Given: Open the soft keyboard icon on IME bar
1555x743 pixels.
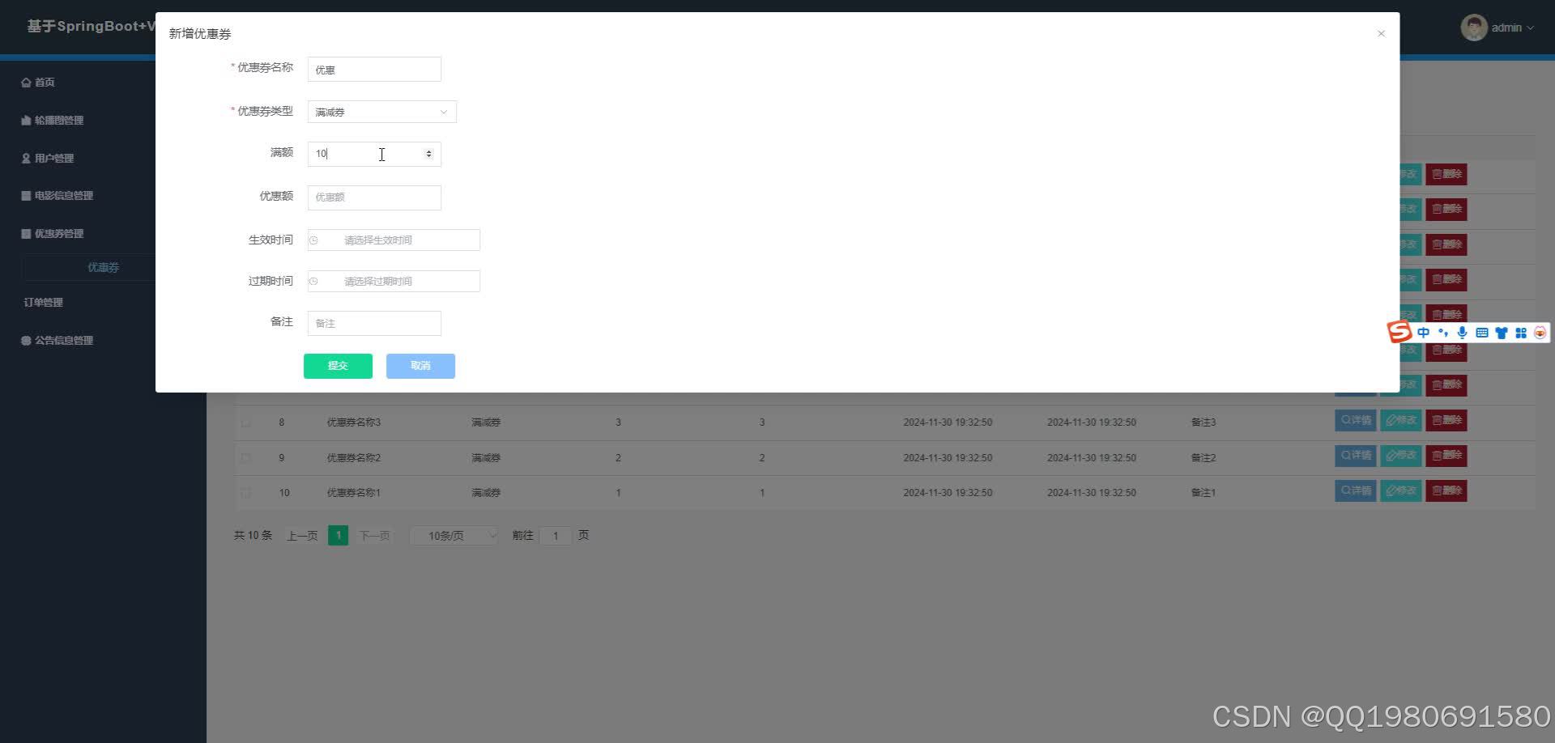Looking at the screenshot, I should click(x=1482, y=333).
